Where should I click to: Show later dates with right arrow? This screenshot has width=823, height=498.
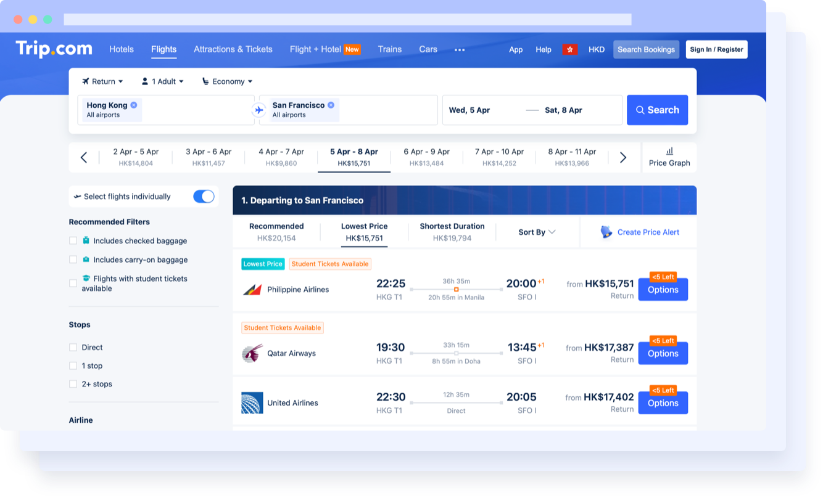(623, 157)
